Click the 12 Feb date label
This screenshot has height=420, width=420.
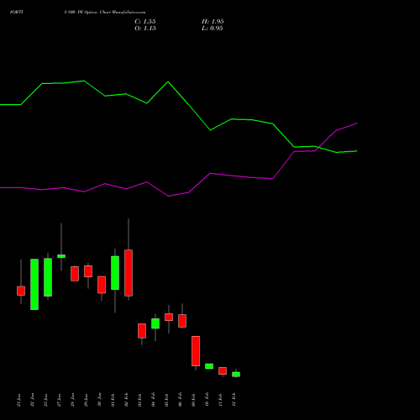click(x=234, y=400)
